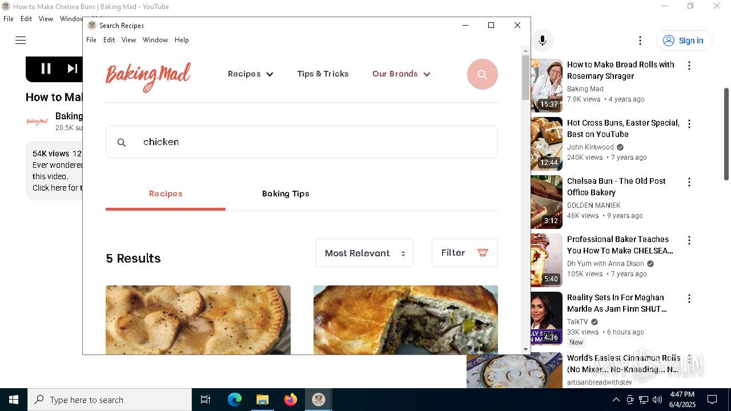Image resolution: width=731 pixels, height=411 pixels.
Task: Show hidden system tray icons
Action: (616, 400)
